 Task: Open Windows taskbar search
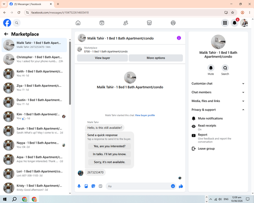pyautogui.click(x=14, y=199)
